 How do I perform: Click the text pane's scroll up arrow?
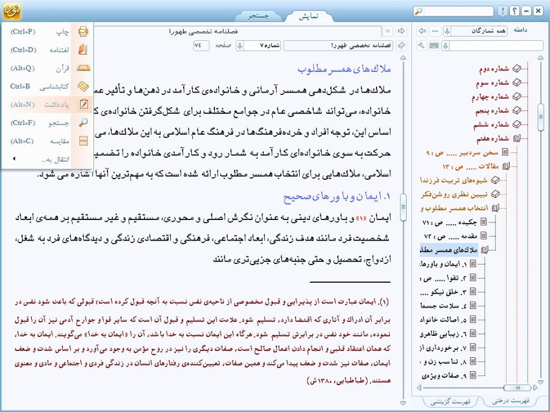click(x=403, y=57)
